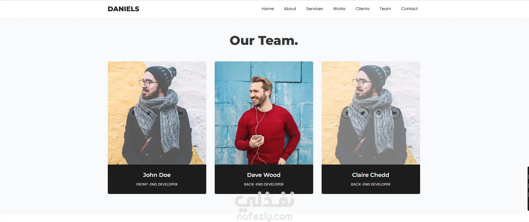The width and height of the screenshot is (529, 222).
Task: Open the Clients nav link
Action: [x=362, y=9]
